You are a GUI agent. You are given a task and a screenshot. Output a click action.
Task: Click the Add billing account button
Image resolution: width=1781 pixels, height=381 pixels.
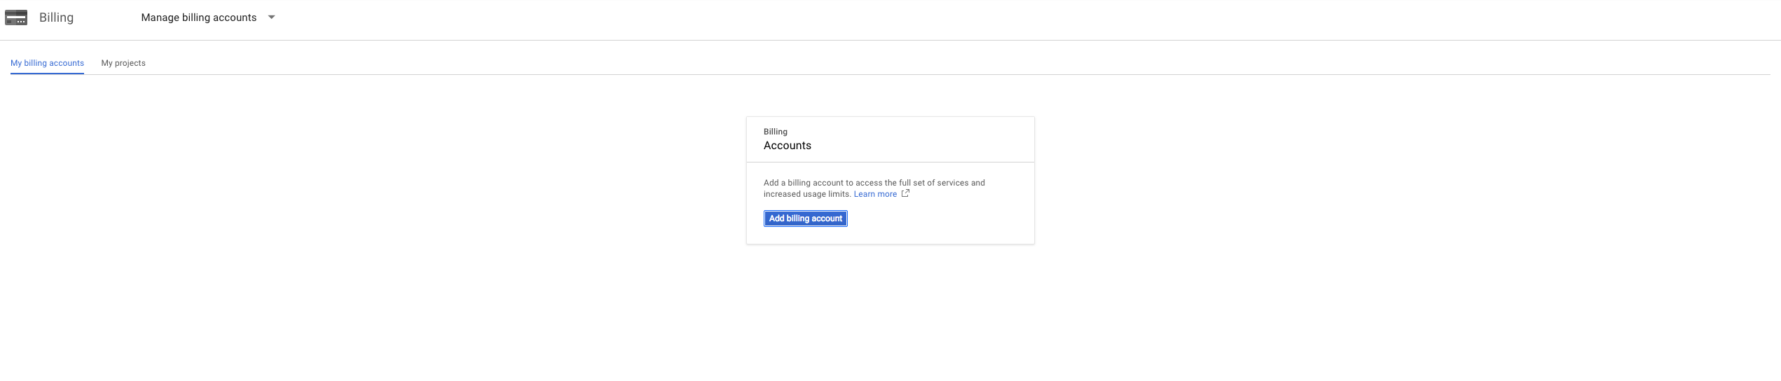point(806,219)
